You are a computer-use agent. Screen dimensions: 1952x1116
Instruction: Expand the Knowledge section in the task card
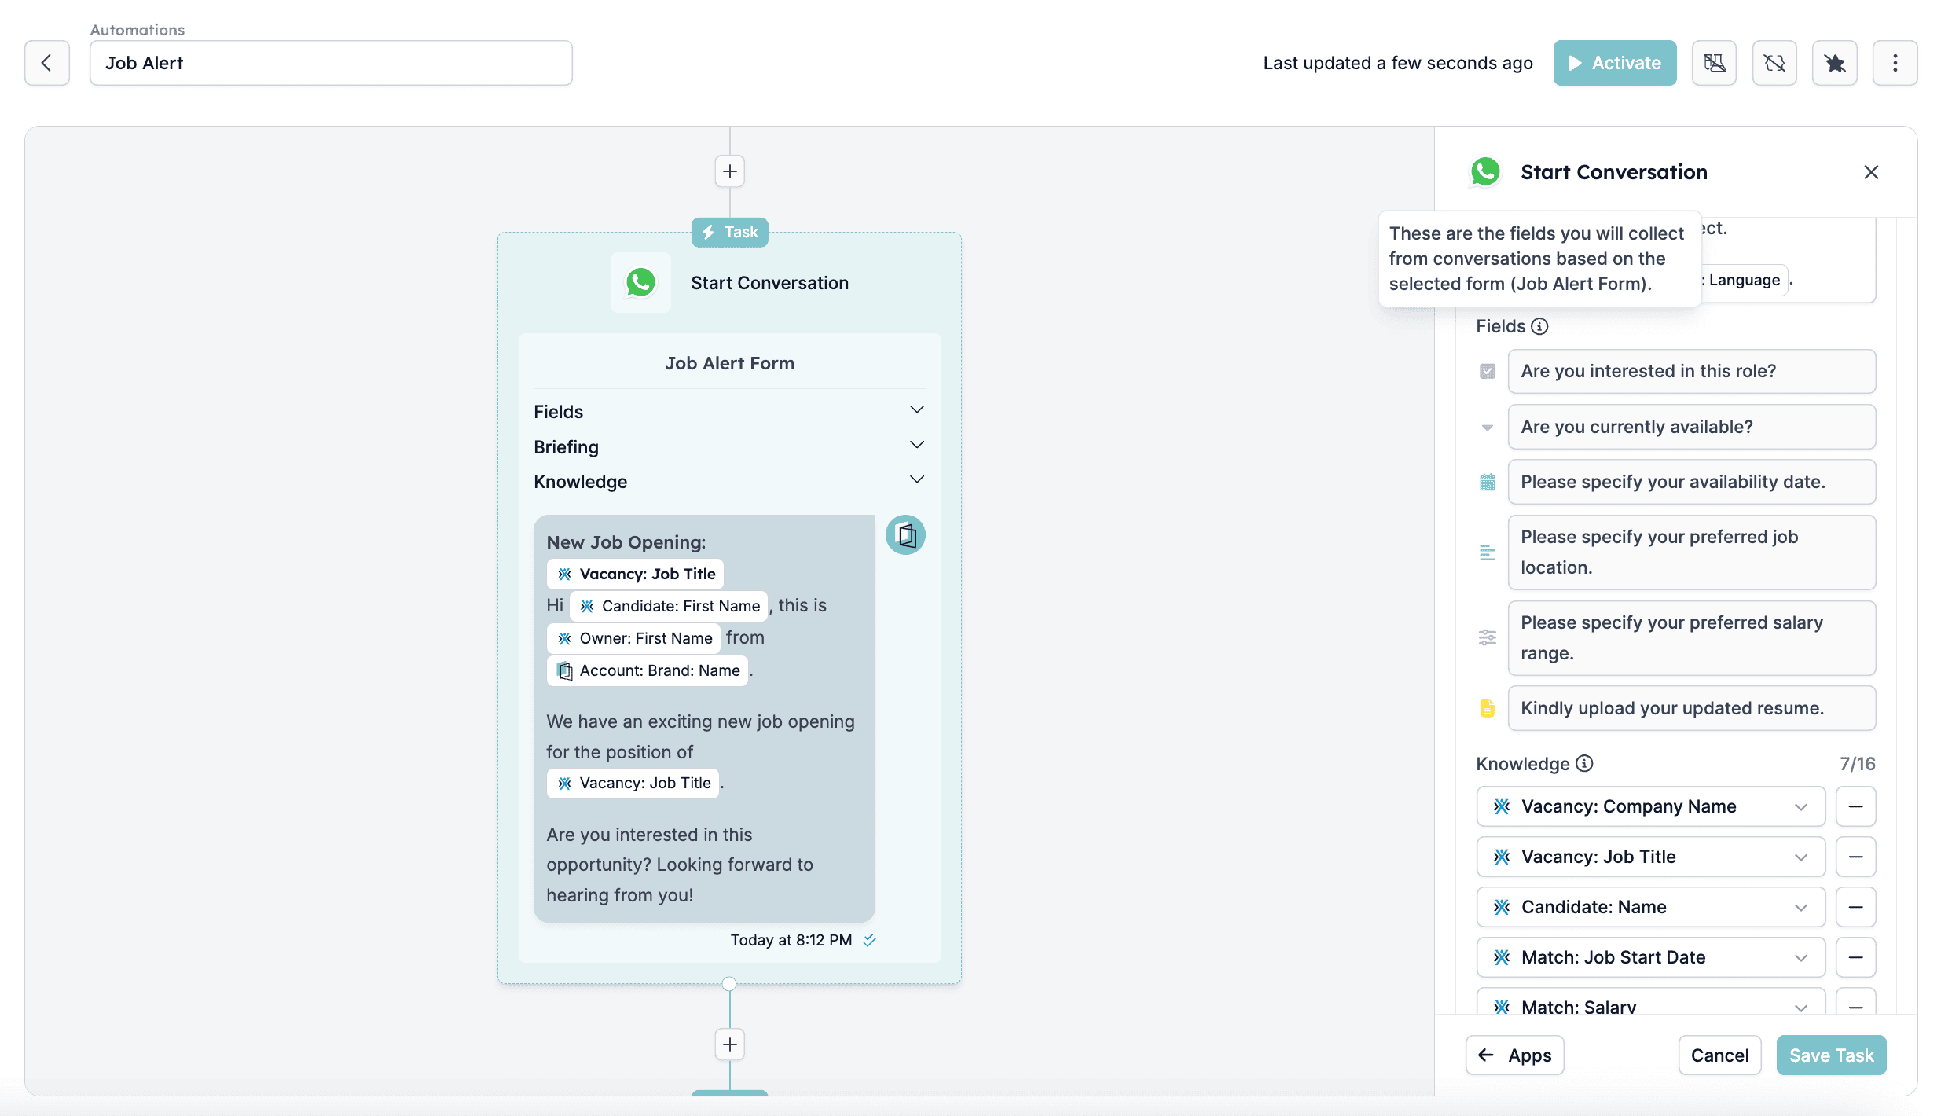pos(729,482)
